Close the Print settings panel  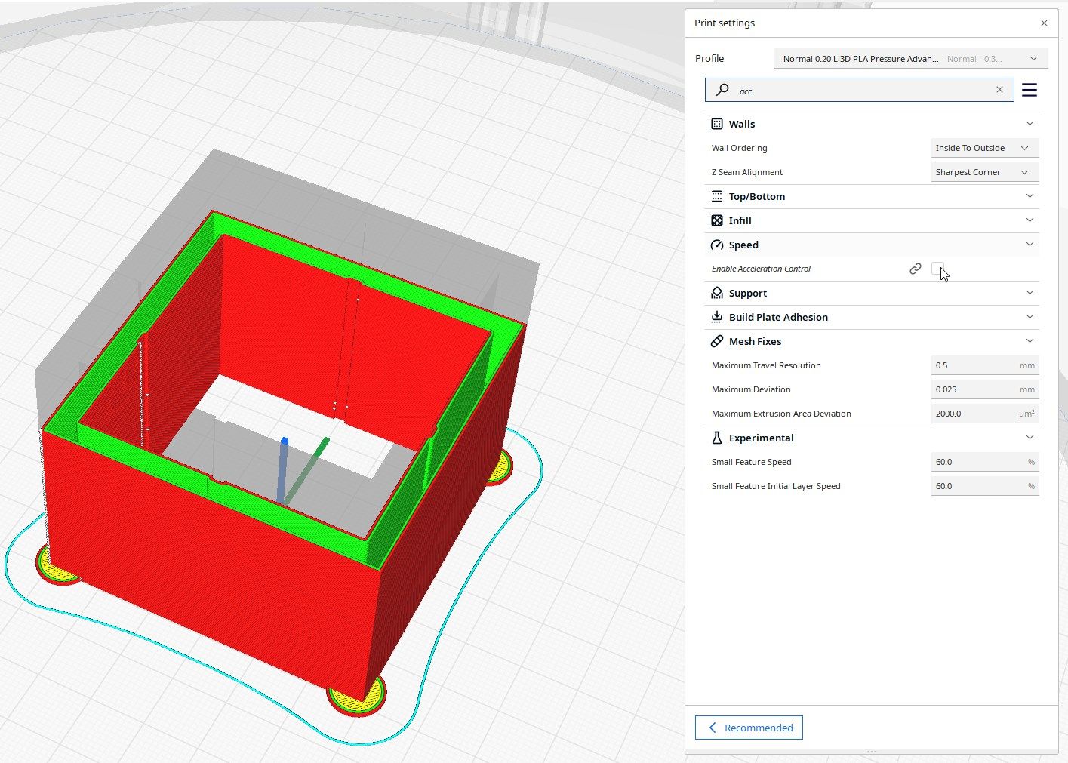(1044, 23)
